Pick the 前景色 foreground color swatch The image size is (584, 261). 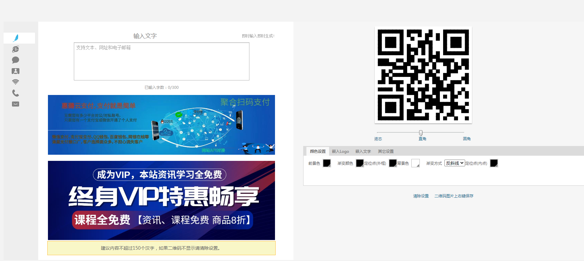327,163
